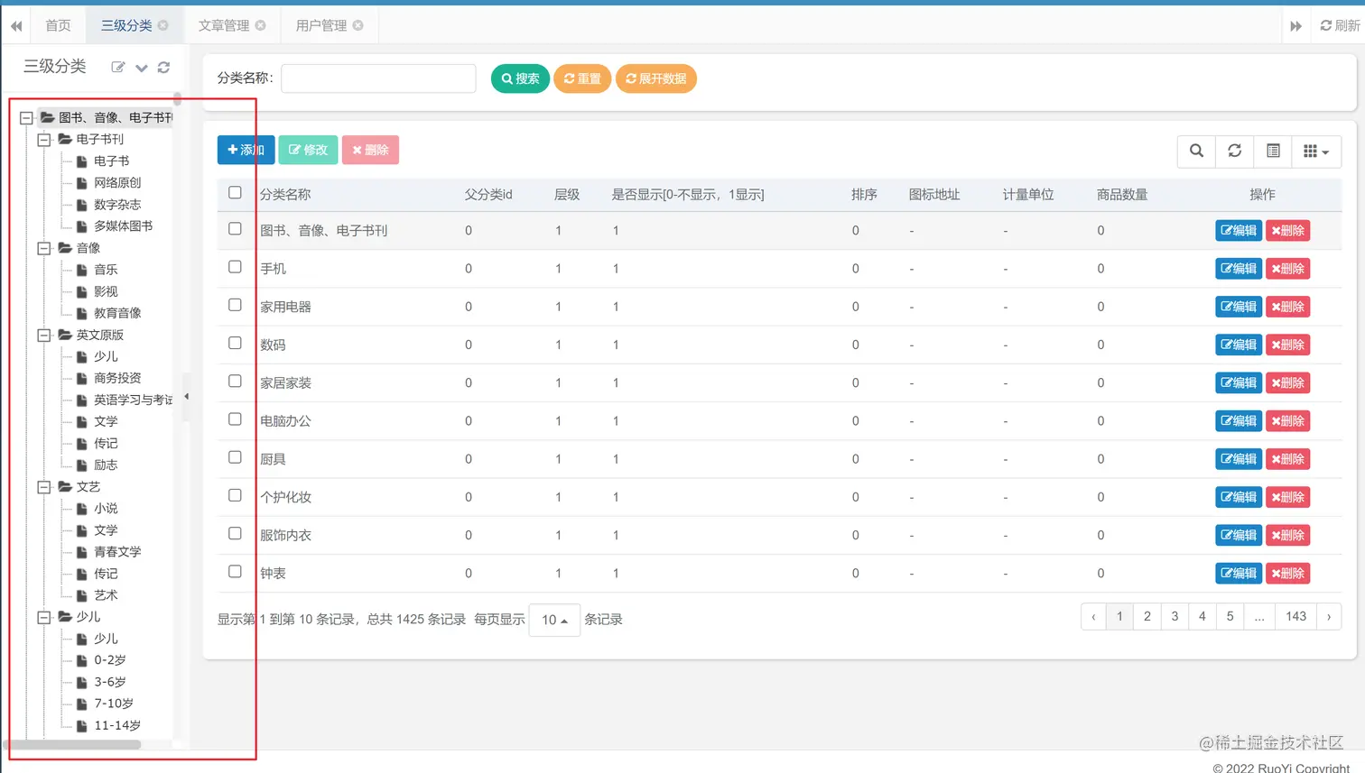This screenshot has width=1365, height=773.
Task: Switch to the 三级分类 tab
Action: (126, 25)
